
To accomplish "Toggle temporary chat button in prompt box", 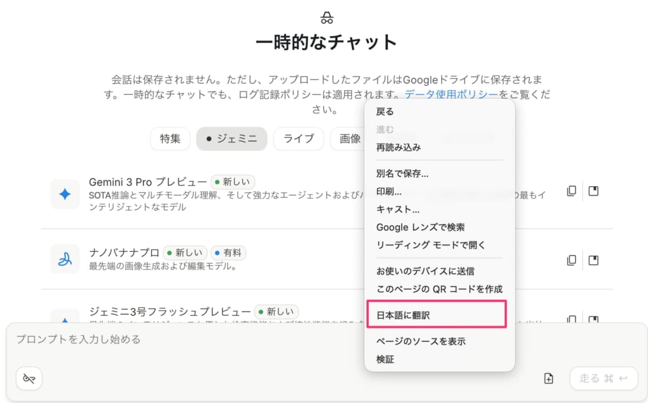I will tap(29, 378).
